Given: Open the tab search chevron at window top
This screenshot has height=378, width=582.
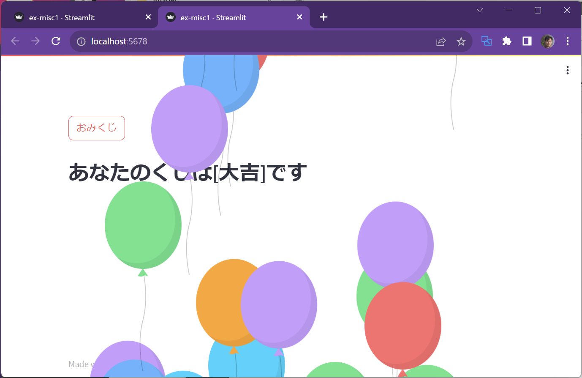Looking at the screenshot, I should [x=479, y=10].
